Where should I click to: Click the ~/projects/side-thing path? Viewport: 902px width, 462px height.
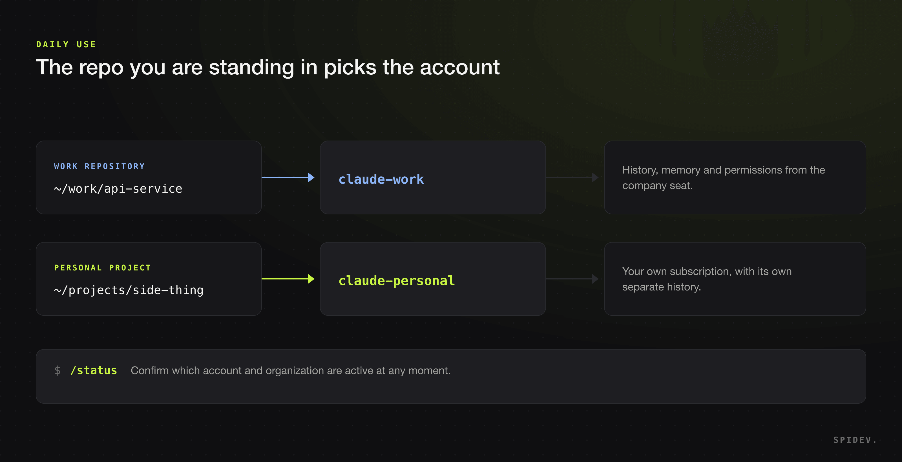click(x=129, y=290)
